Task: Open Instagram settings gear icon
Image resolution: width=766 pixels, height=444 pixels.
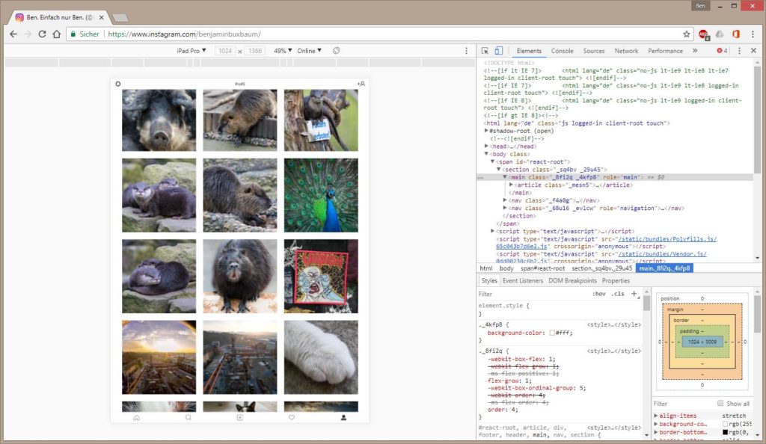Action: (117, 84)
